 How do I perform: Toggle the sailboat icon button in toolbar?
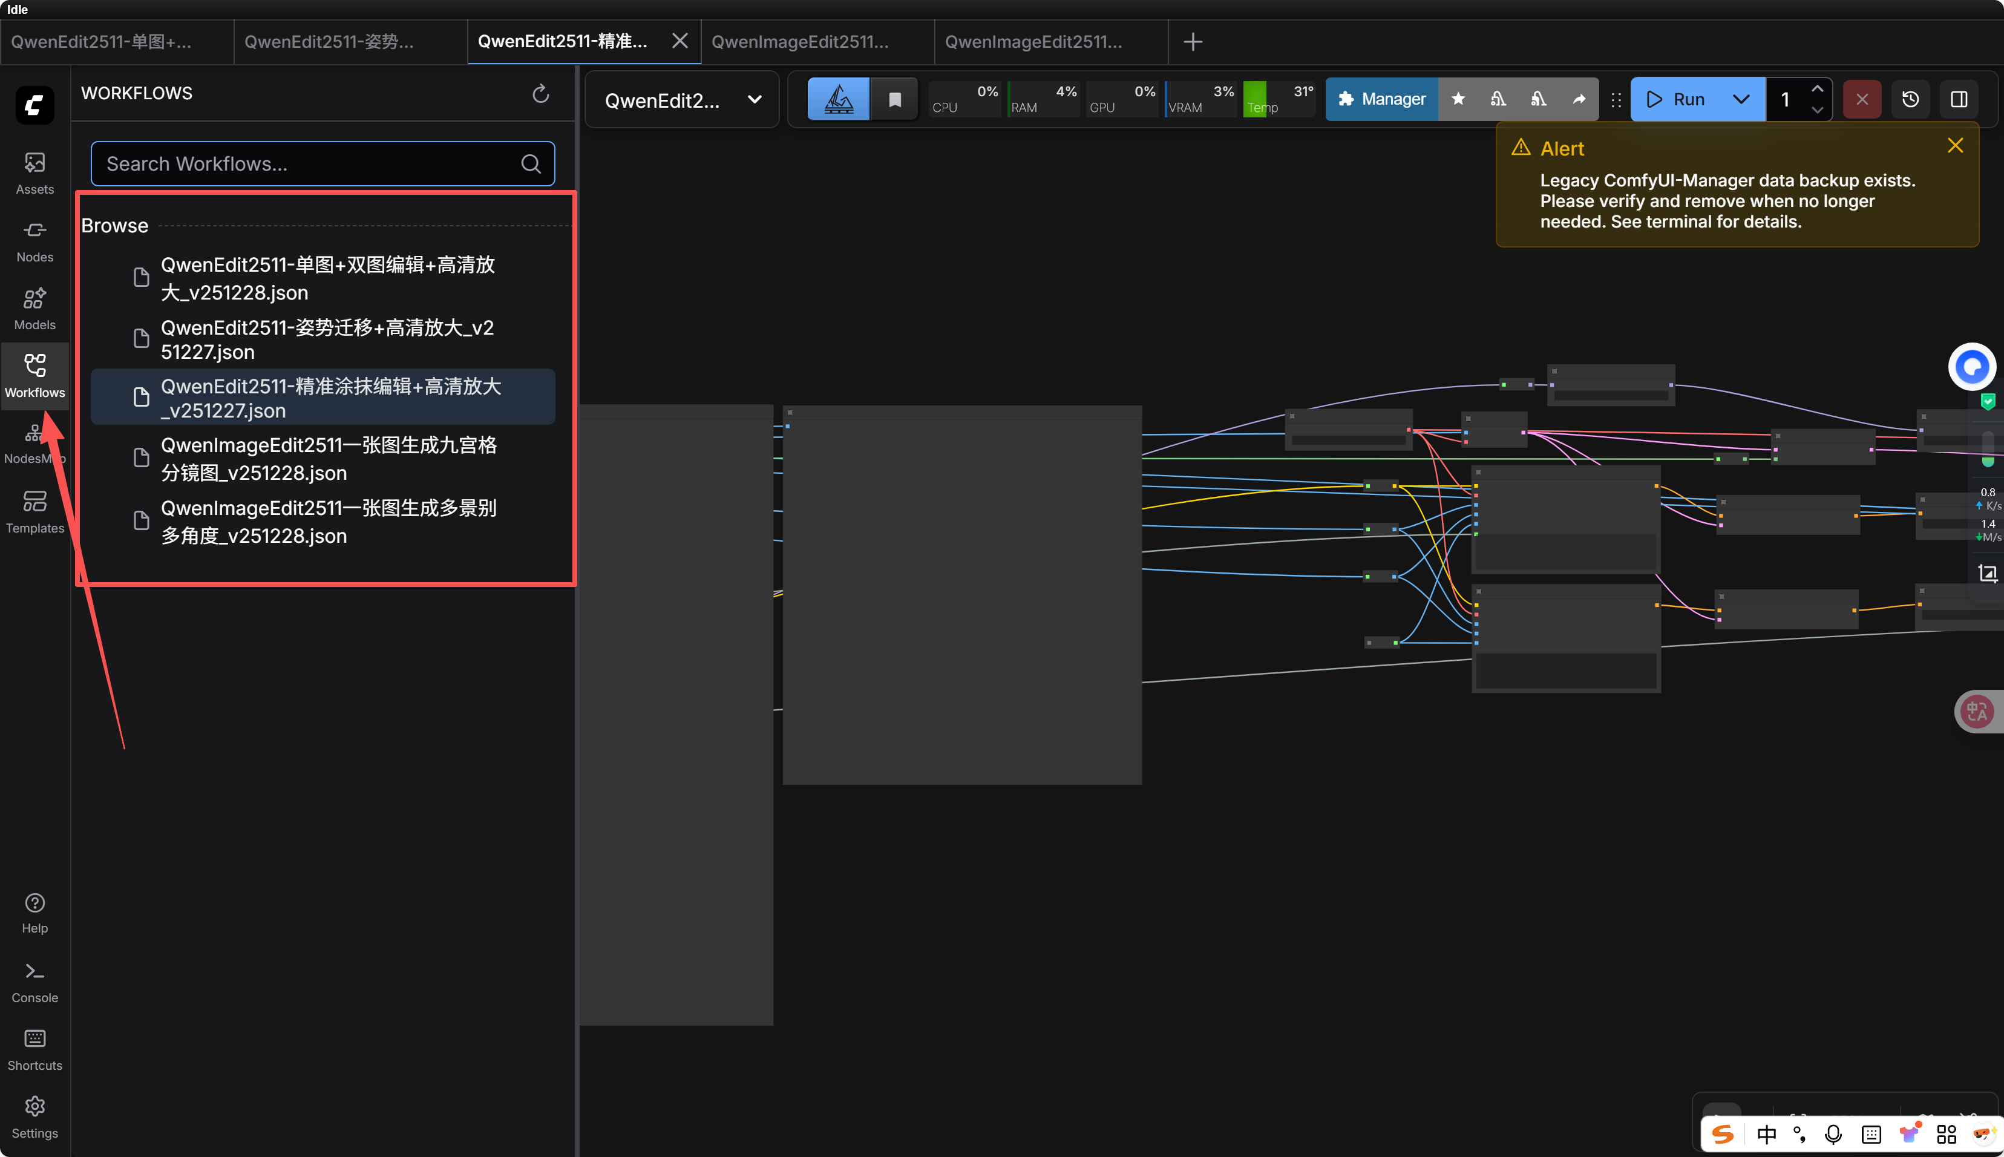(838, 99)
